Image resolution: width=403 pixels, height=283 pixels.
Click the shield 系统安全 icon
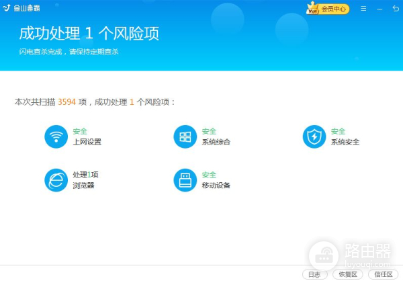click(314, 136)
